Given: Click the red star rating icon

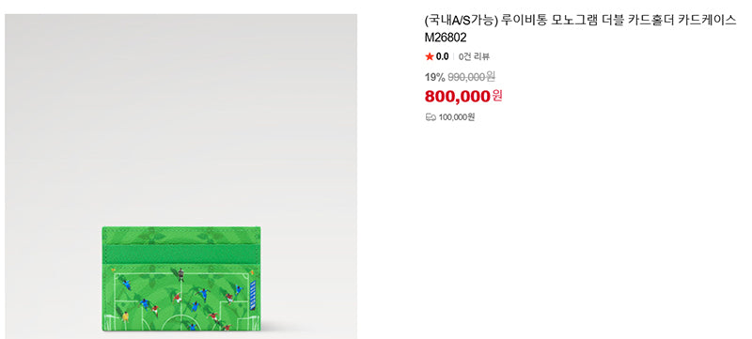Looking at the screenshot, I should pyautogui.click(x=430, y=56).
